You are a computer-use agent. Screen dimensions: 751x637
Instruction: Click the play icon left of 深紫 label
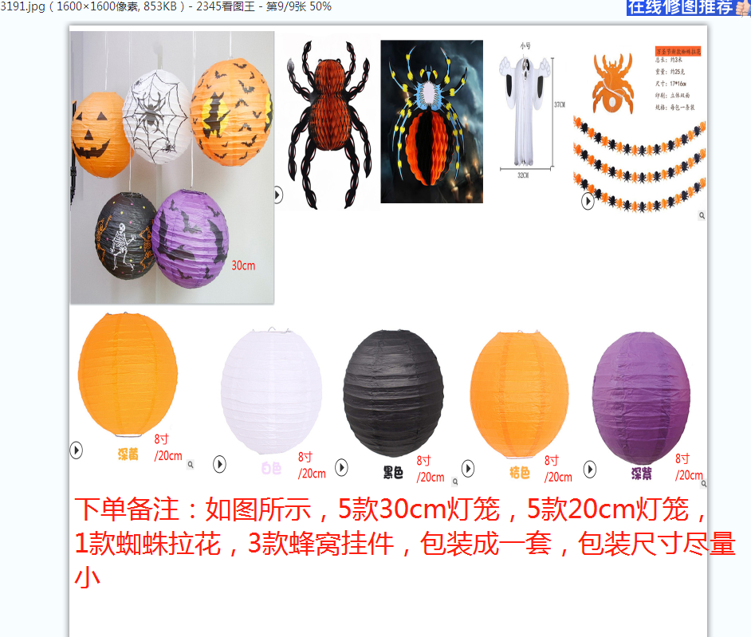590,469
